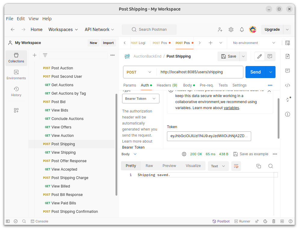Toggle line wrap in response
Image resolution: width=299 pixels, height=230 pixels.
[x=236, y=166]
